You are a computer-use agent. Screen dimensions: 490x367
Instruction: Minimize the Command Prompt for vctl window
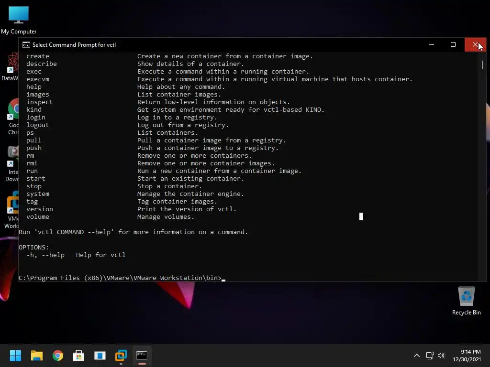[432, 44]
